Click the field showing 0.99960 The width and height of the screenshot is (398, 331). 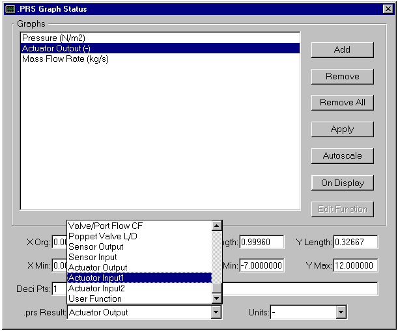[262, 242]
